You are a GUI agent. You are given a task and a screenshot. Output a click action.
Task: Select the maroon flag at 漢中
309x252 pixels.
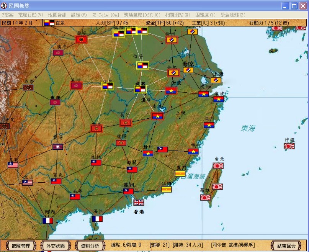tap(58, 52)
